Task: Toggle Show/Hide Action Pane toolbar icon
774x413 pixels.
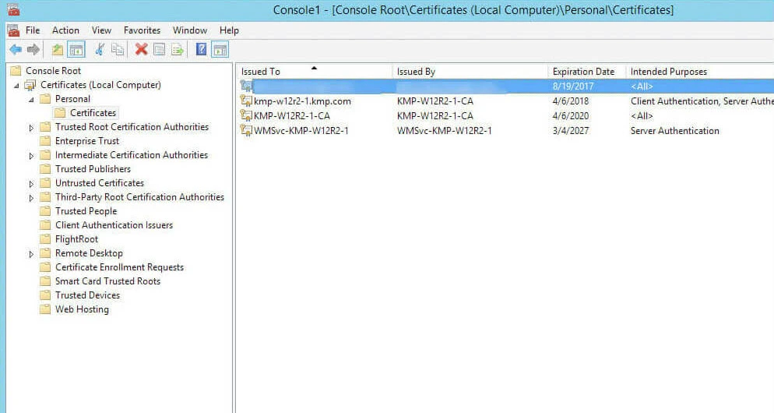Action: [x=220, y=49]
